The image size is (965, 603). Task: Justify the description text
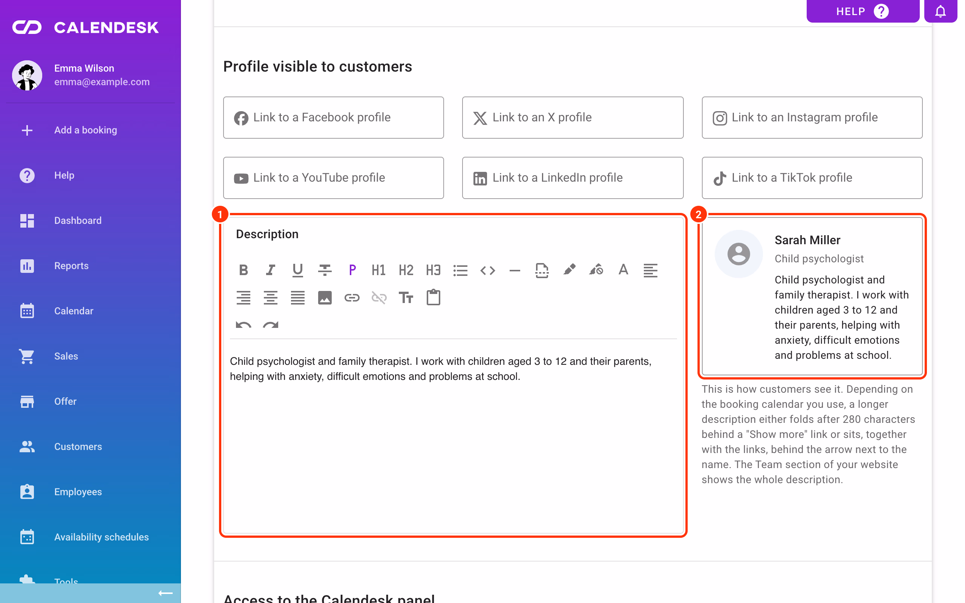297,297
